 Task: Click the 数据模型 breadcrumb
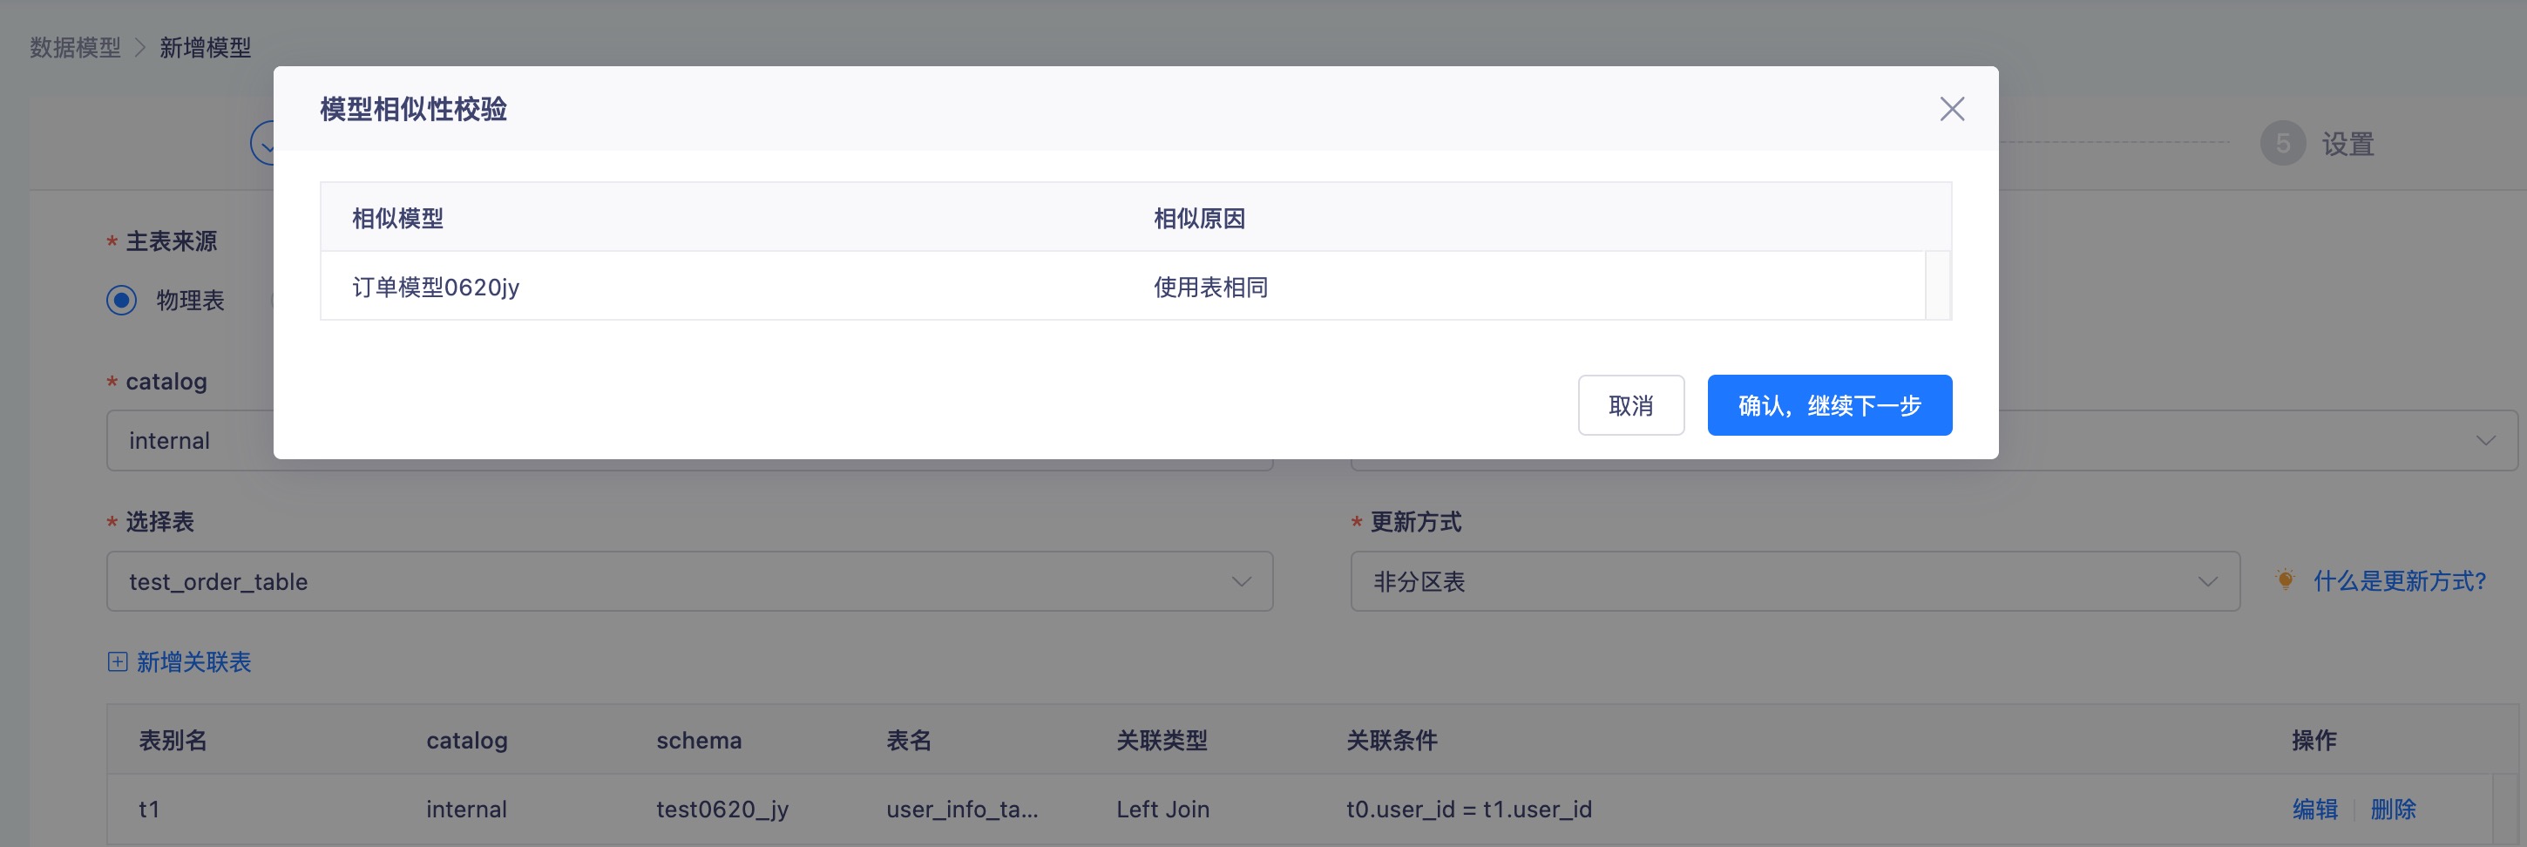pyautogui.click(x=76, y=47)
